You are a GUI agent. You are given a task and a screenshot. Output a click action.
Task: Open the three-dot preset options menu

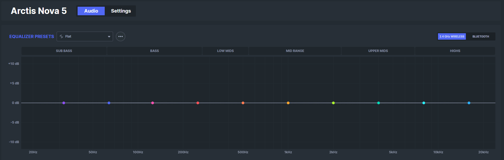pos(121,36)
